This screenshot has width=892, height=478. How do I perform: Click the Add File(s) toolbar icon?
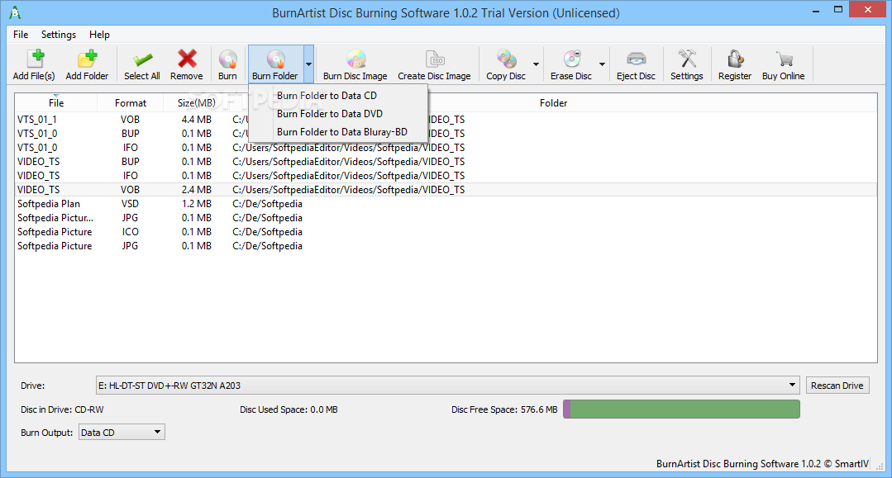34,59
